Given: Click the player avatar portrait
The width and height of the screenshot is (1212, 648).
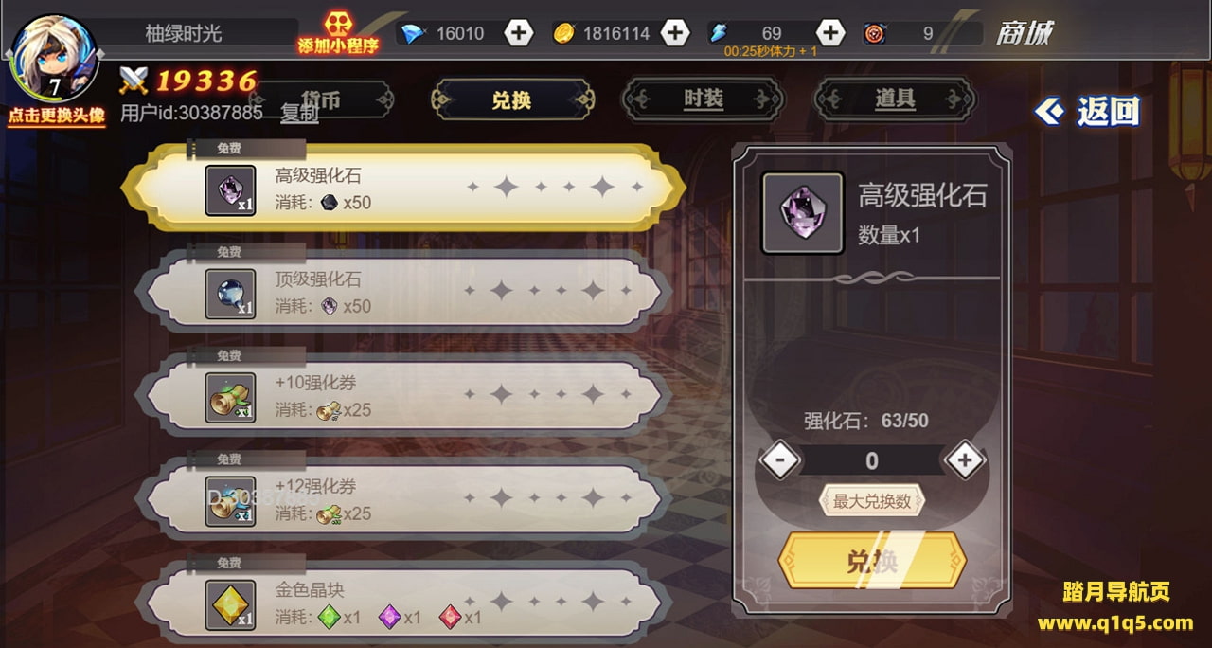Looking at the screenshot, I should [54, 59].
